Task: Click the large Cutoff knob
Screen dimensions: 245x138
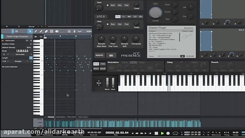Action: [155, 13]
